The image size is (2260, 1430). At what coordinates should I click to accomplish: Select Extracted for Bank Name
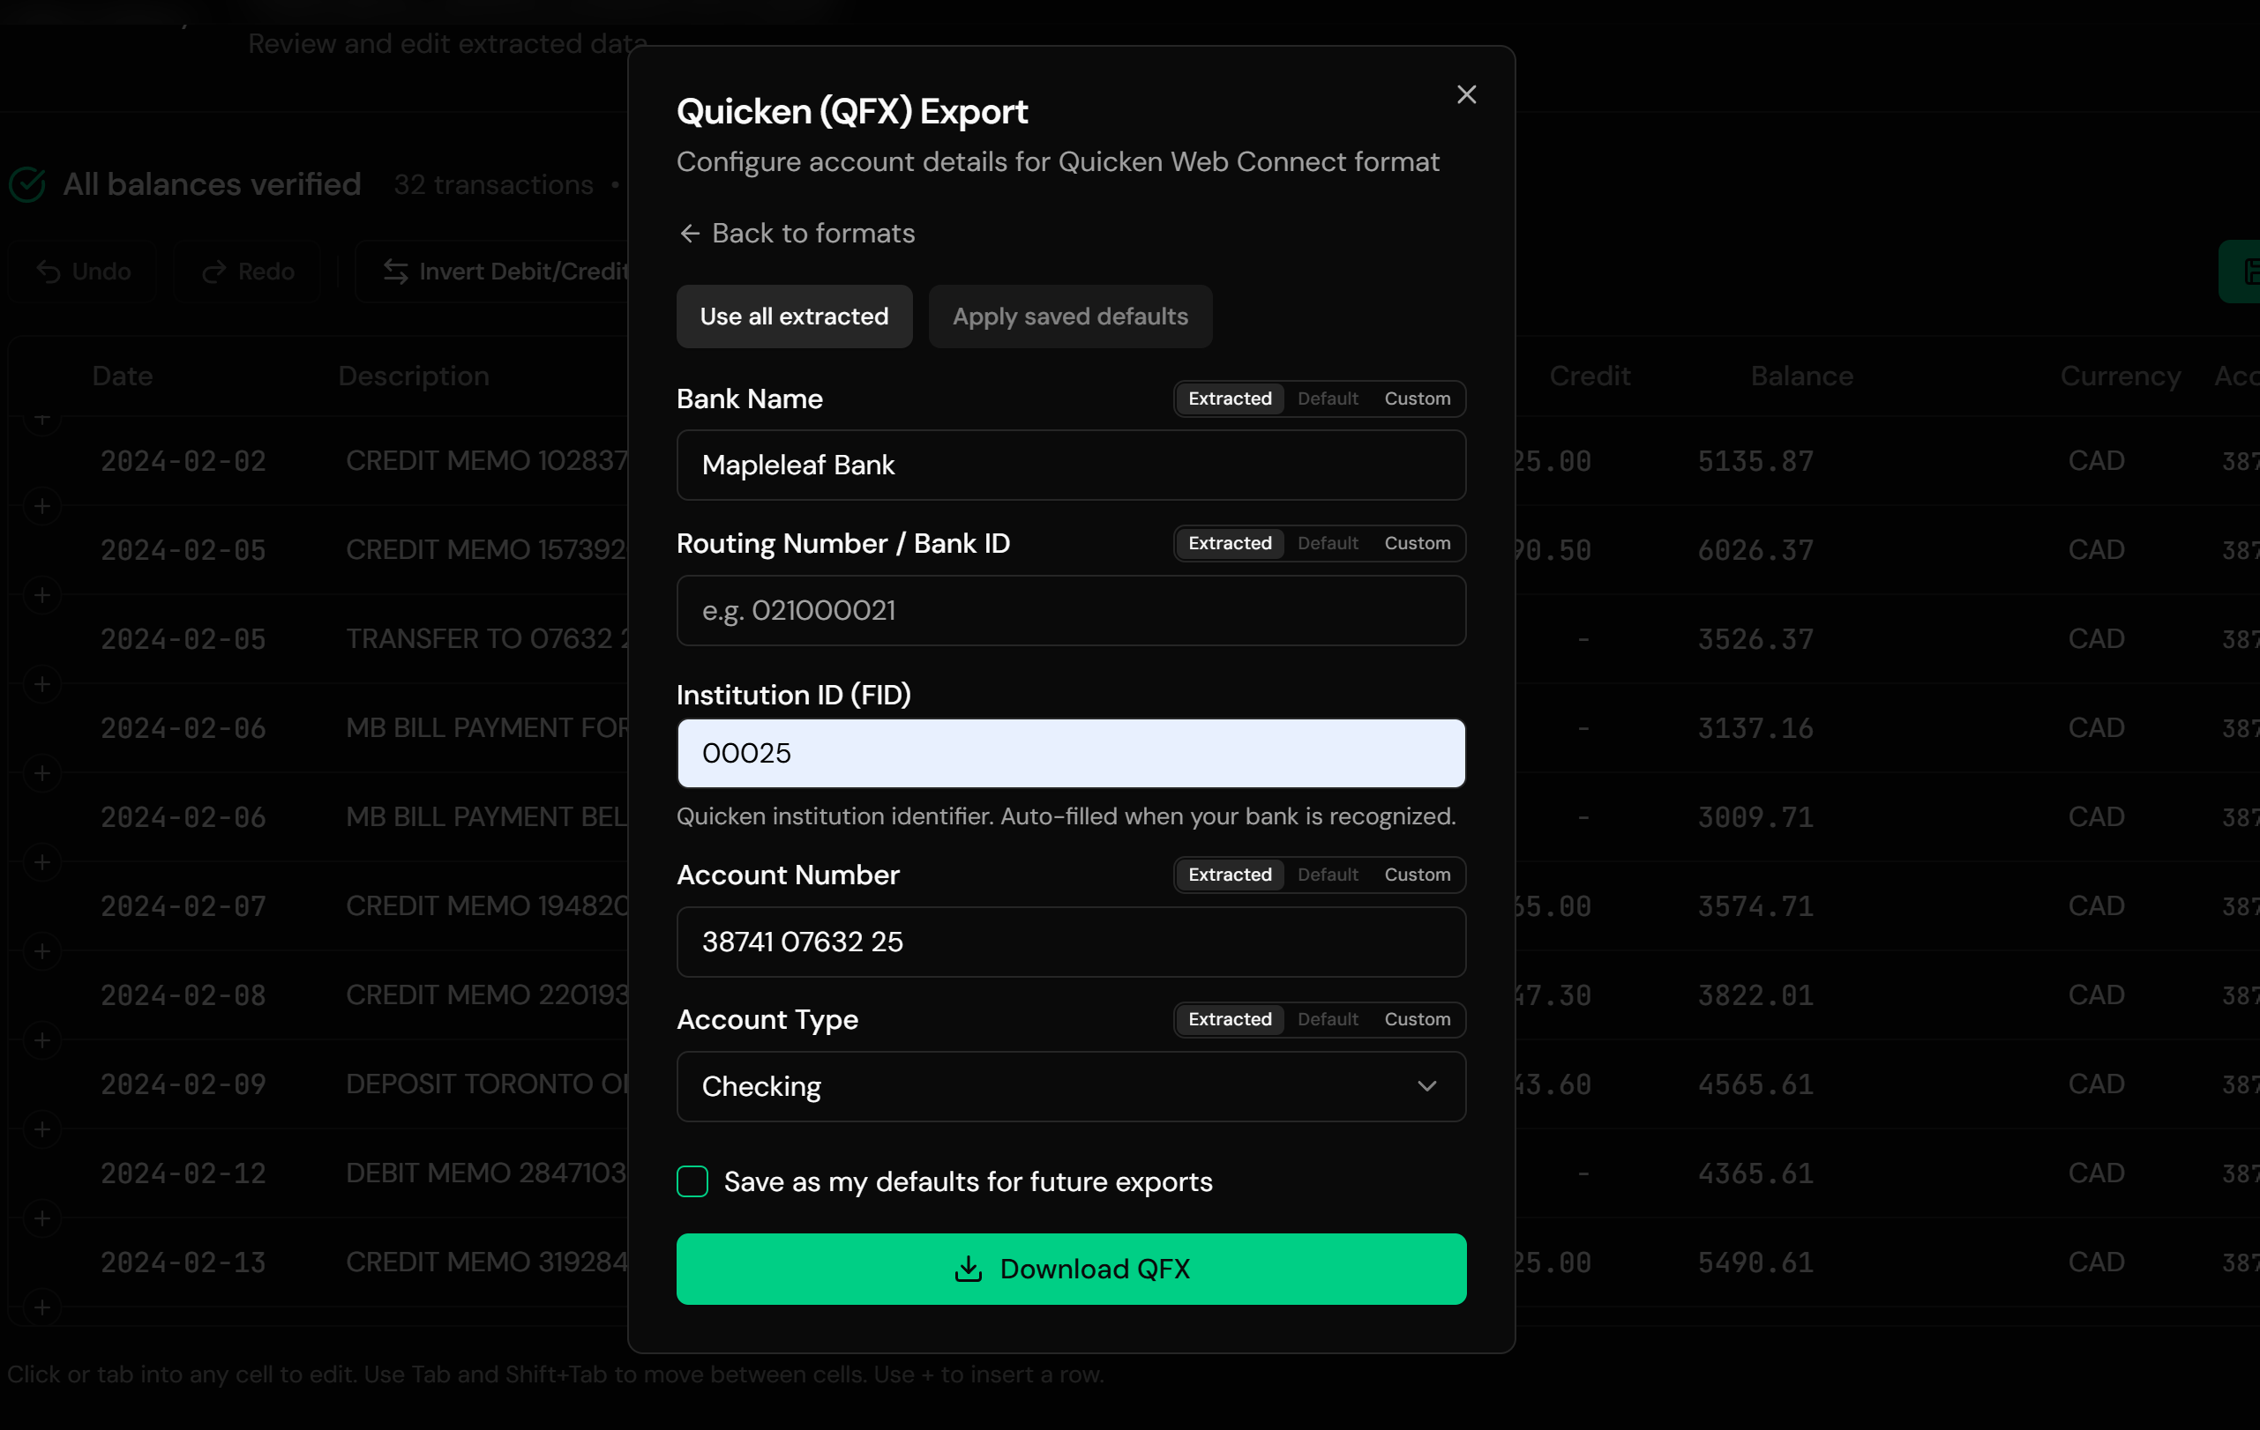point(1230,398)
